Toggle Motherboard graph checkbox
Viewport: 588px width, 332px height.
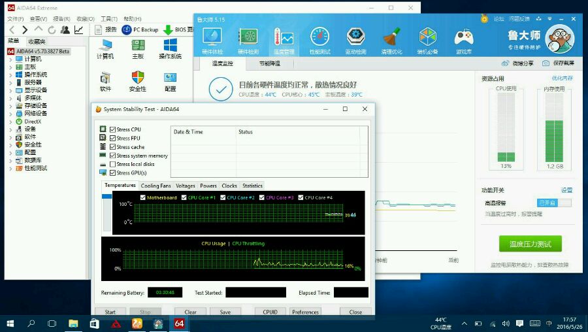(x=143, y=197)
